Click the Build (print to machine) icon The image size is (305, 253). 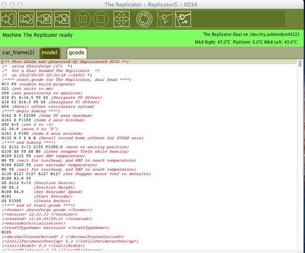point(8,19)
